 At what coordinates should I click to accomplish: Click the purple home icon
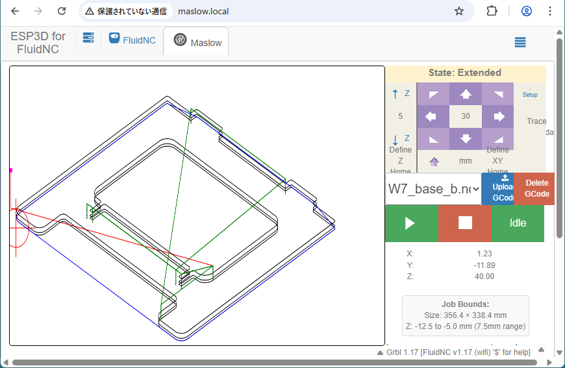[x=434, y=162]
